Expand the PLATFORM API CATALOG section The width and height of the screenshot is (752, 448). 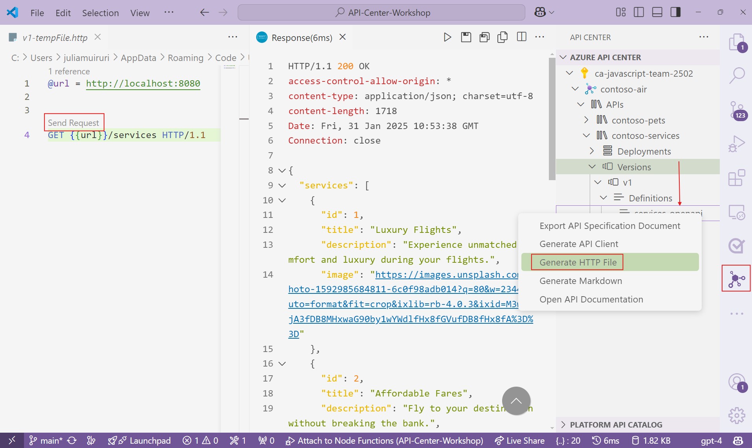(x=563, y=424)
